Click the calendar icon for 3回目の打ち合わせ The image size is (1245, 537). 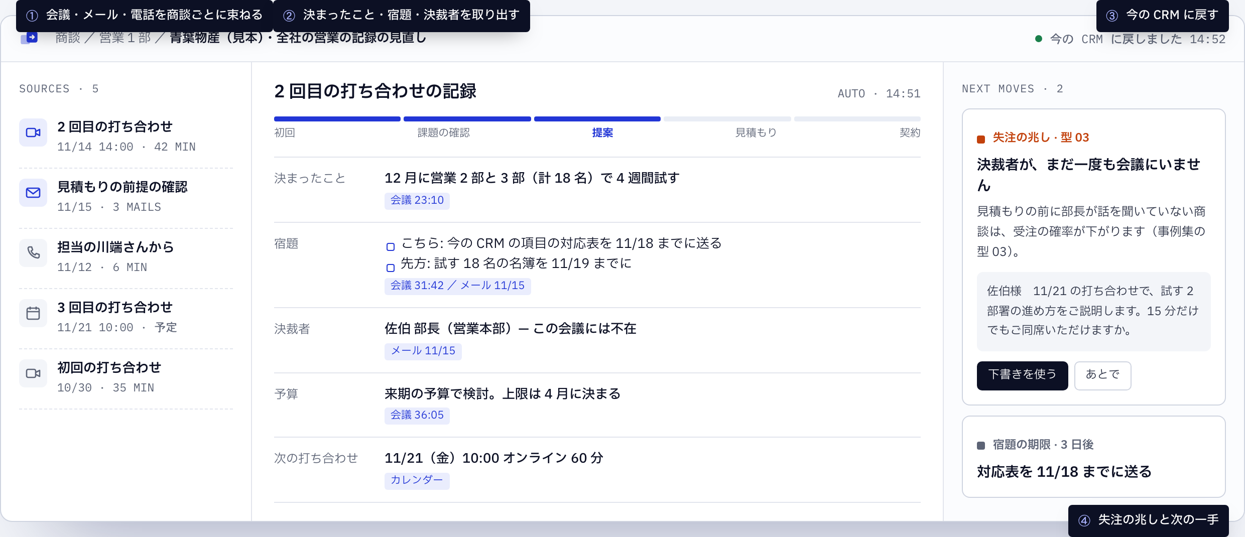[33, 313]
